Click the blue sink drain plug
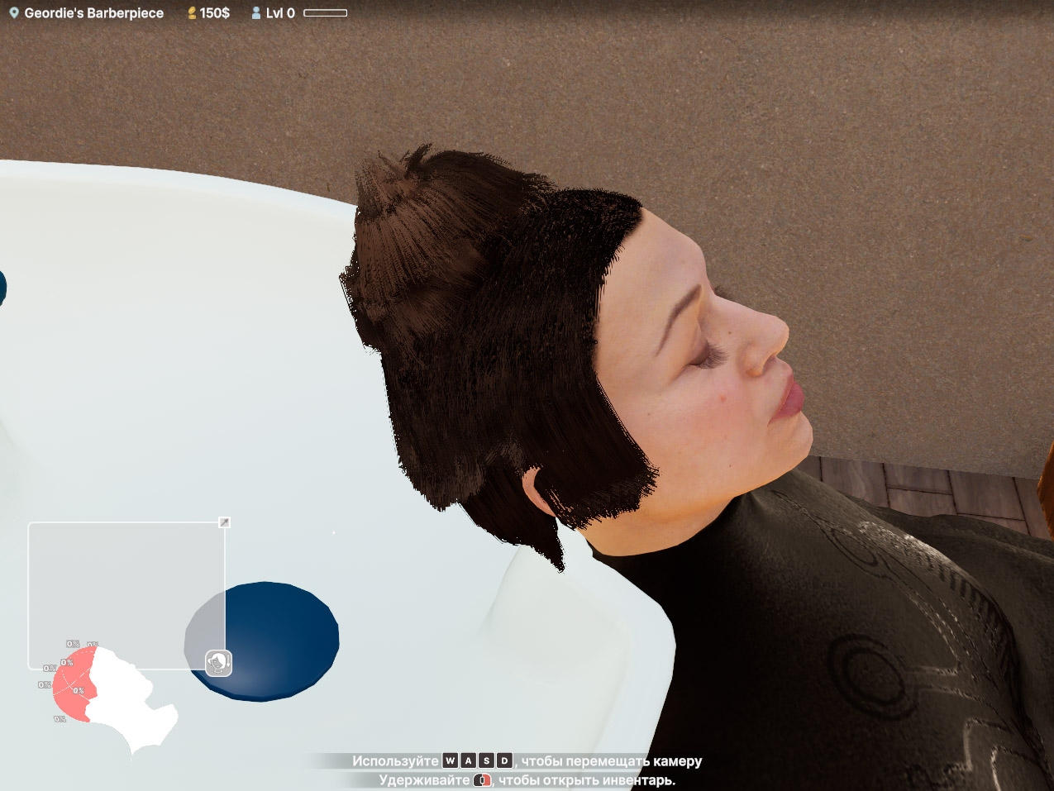Image resolution: width=1054 pixels, height=791 pixels. pos(273,641)
